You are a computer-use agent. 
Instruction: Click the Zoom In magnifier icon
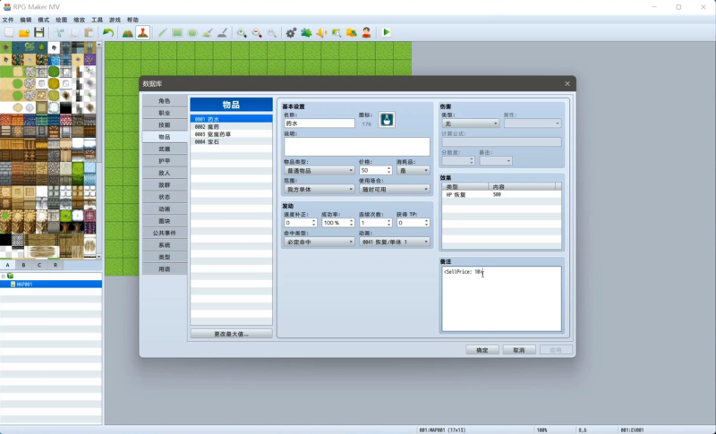(242, 32)
